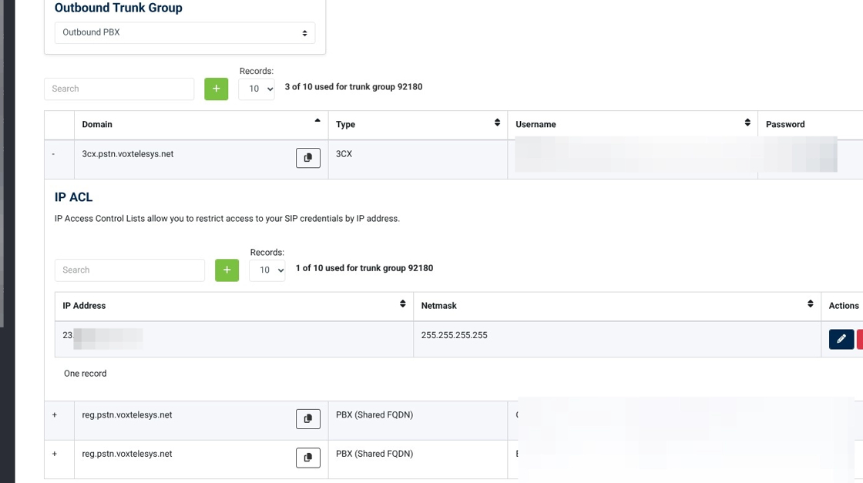This screenshot has width=863, height=483.
Task: Sort ACL table by Netmask
Action: click(810, 304)
